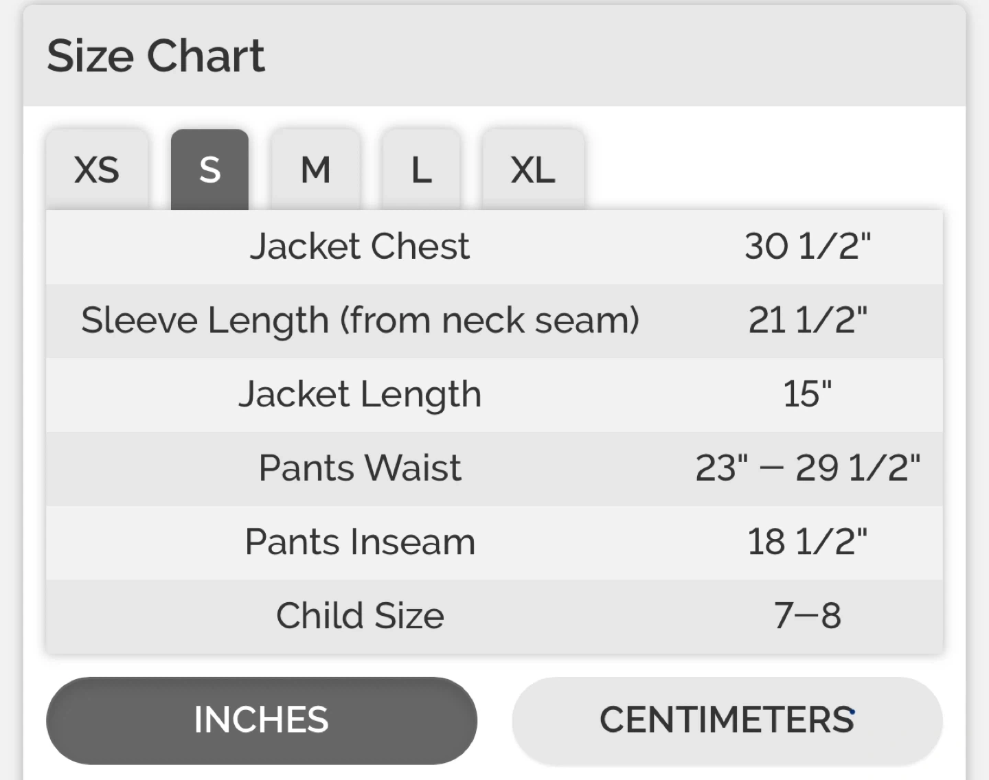Click the Jacket Chest row label

pos(360,246)
